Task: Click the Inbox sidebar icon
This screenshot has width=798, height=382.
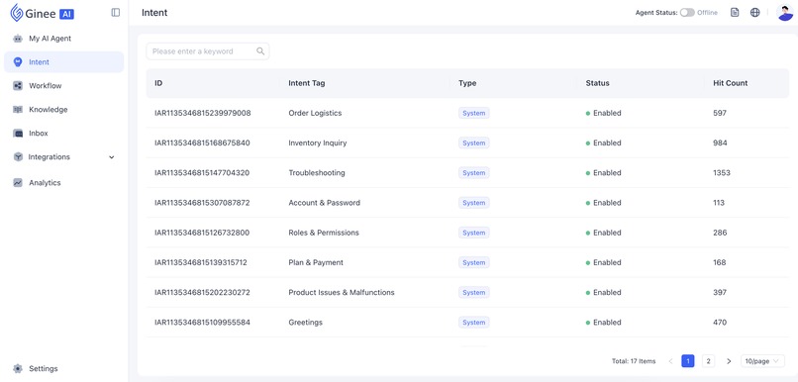Action: 18,134
